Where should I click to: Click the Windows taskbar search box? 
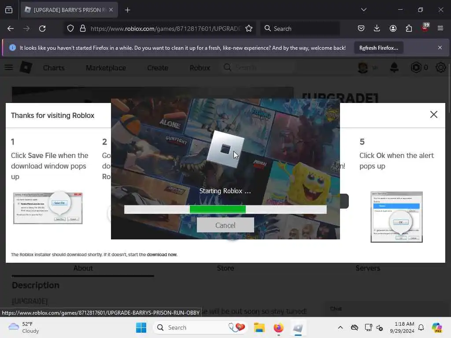[200, 327]
